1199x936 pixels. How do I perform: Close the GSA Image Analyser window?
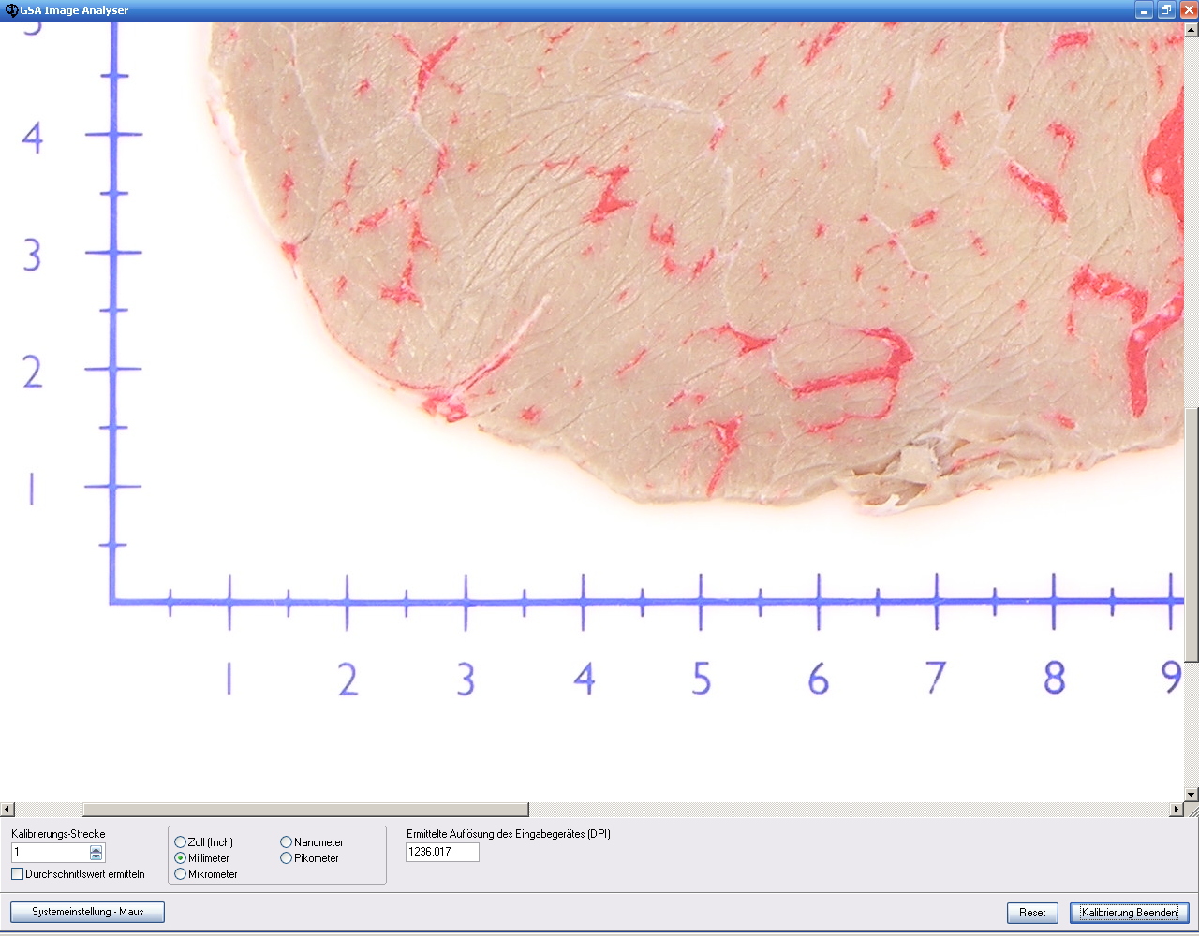click(x=1188, y=10)
